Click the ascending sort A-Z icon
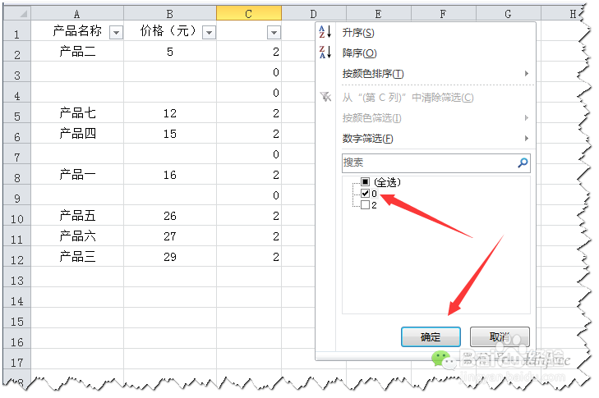 click(325, 32)
